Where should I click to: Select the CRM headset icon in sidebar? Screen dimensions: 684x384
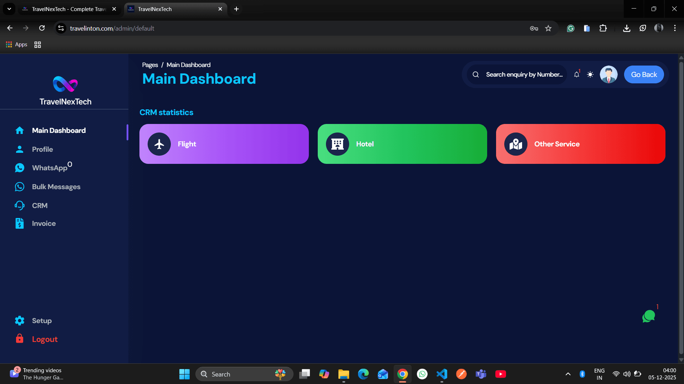pyautogui.click(x=20, y=206)
